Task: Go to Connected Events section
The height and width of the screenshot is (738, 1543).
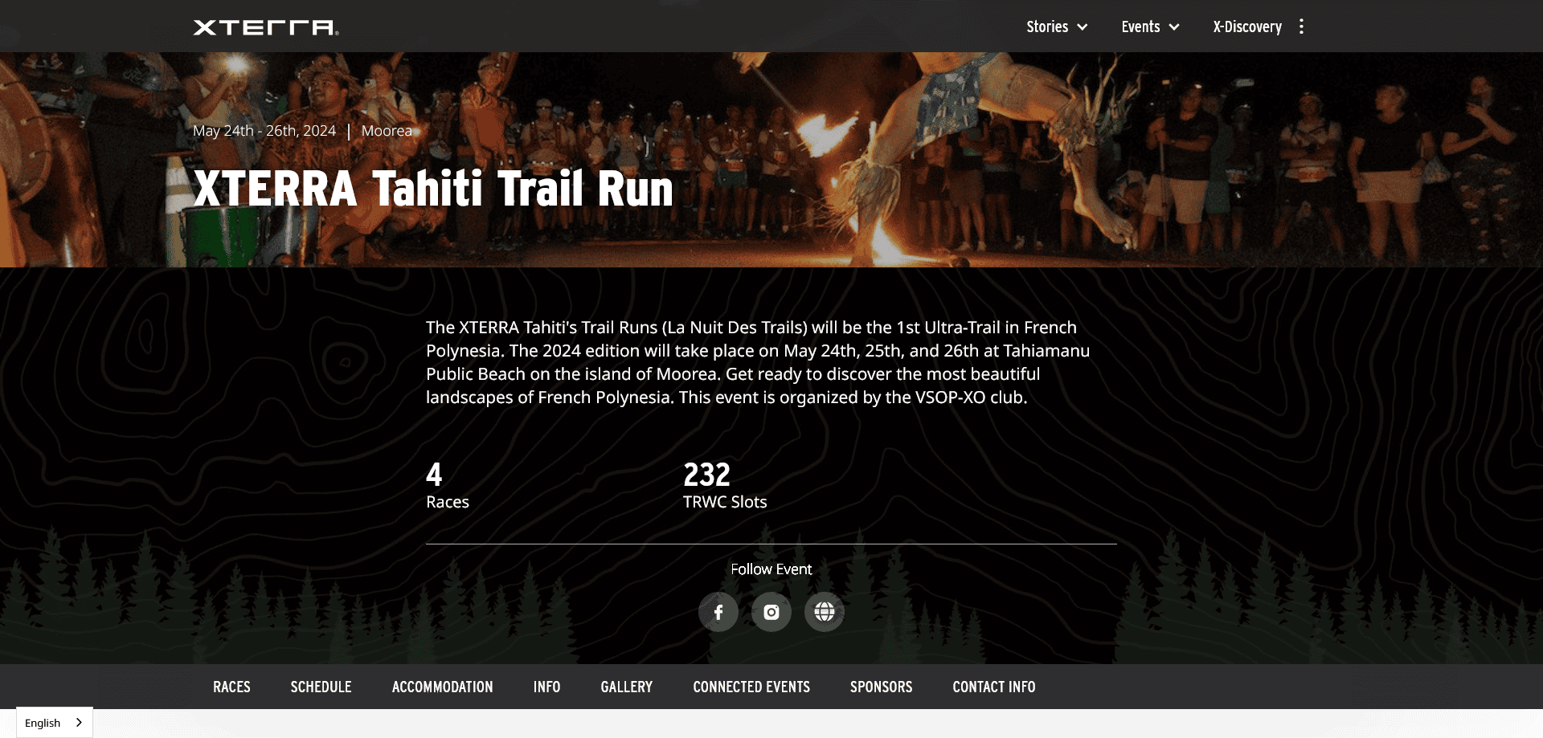Action: pos(751,687)
